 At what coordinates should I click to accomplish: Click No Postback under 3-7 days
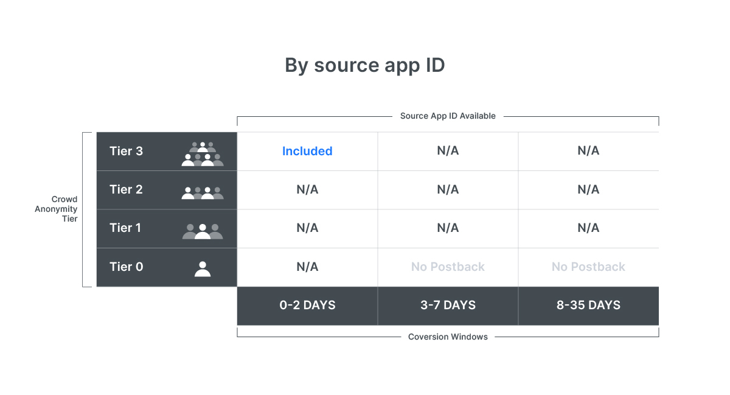coord(448,267)
